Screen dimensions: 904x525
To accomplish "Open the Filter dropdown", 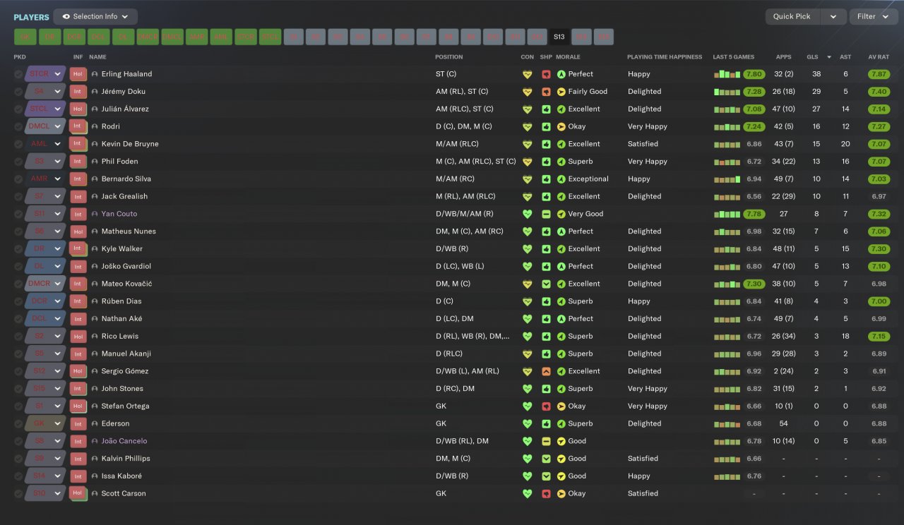I will [x=874, y=16].
